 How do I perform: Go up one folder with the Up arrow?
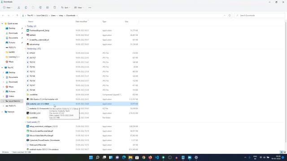click(17, 16)
